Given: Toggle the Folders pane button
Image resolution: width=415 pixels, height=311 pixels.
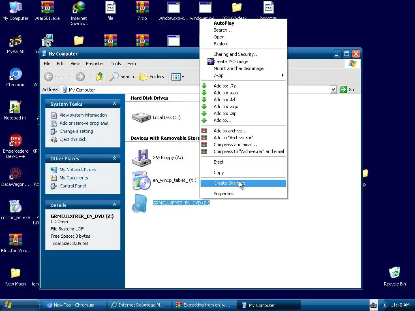Looking at the screenshot, I should (x=152, y=77).
